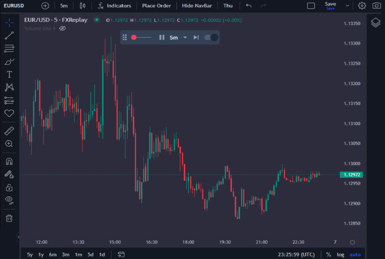
Task: Toggle the replay play switch
Action: [211, 37]
